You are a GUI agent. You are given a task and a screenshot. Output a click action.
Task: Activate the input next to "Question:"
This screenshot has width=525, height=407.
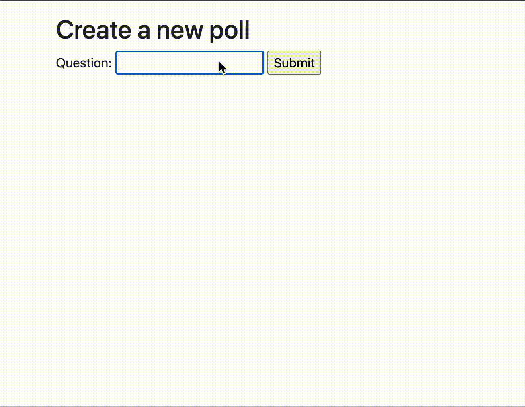point(189,63)
